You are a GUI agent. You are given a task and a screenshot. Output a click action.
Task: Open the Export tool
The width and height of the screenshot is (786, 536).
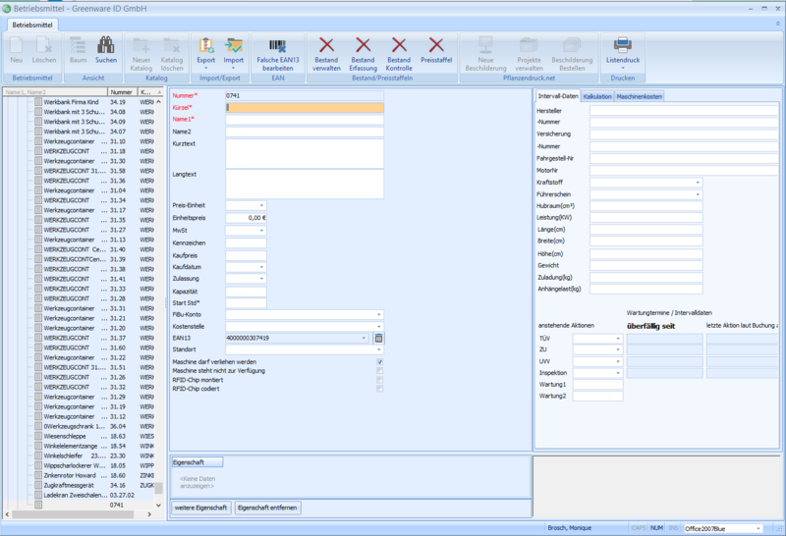(x=206, y=53)
